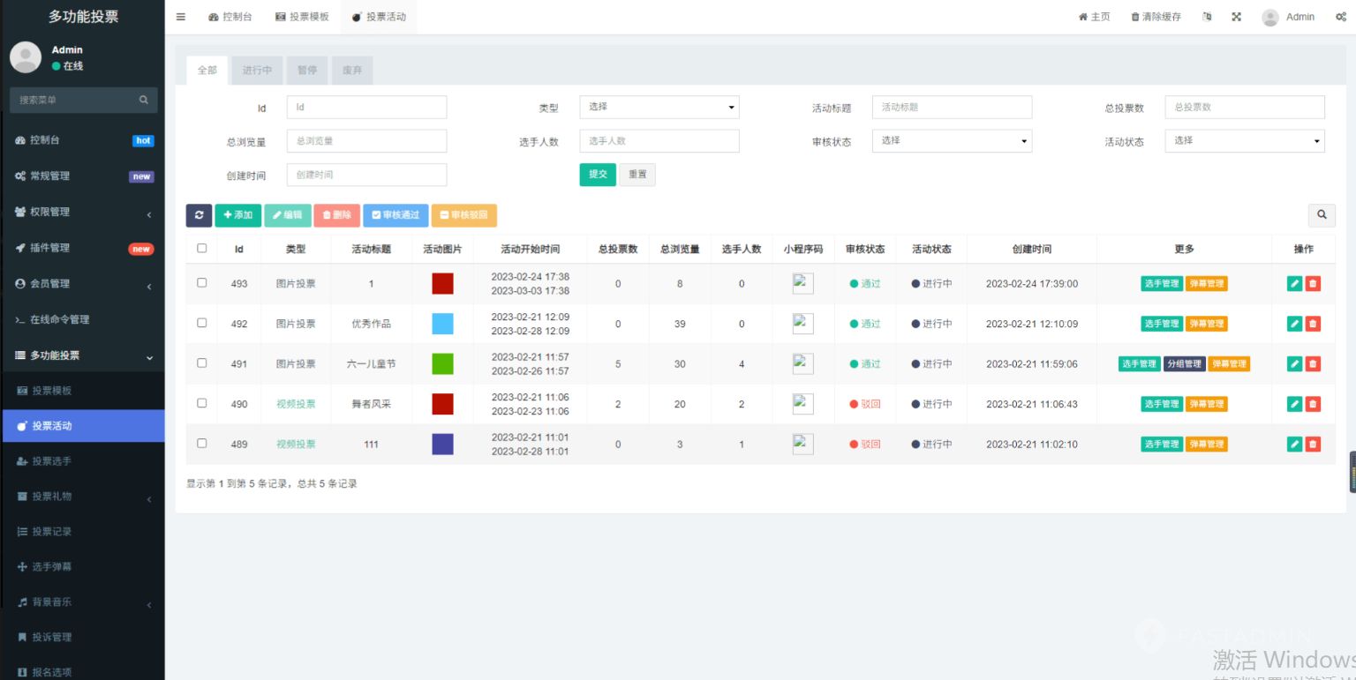Click the green 添加 button
The image size is (1356, 680).
point(238,215)
